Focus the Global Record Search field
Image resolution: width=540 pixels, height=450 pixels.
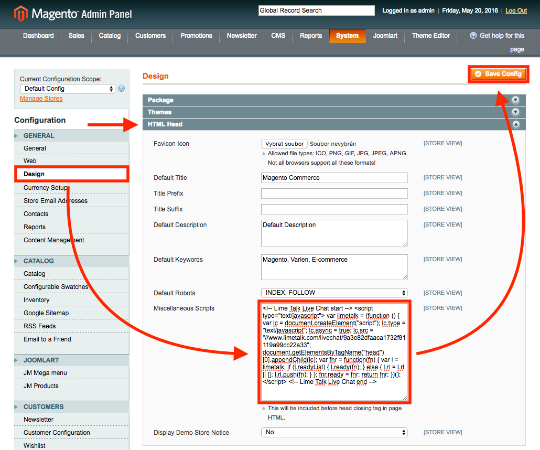click(317, 10)
